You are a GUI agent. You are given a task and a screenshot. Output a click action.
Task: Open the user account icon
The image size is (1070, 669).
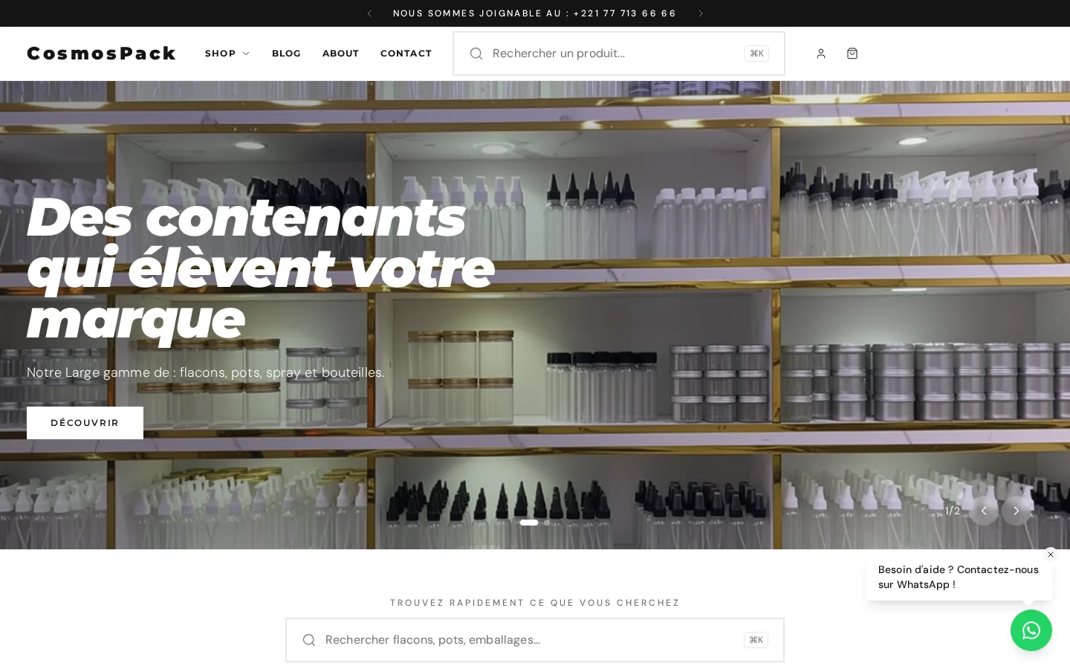[821, 54]
